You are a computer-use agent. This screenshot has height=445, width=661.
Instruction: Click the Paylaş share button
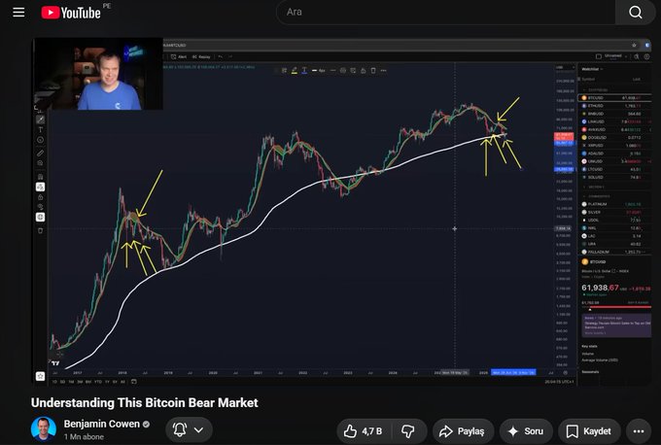(x=463, y=431)
